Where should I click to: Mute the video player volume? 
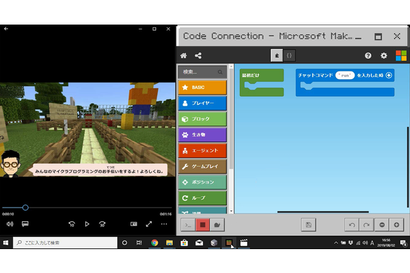pyautogui.click(x=10, y=224)
